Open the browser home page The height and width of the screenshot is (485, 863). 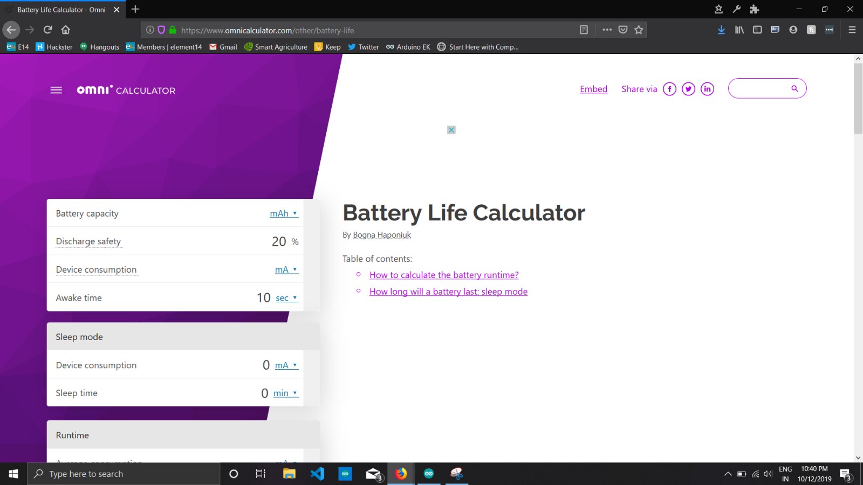[66, 30]
